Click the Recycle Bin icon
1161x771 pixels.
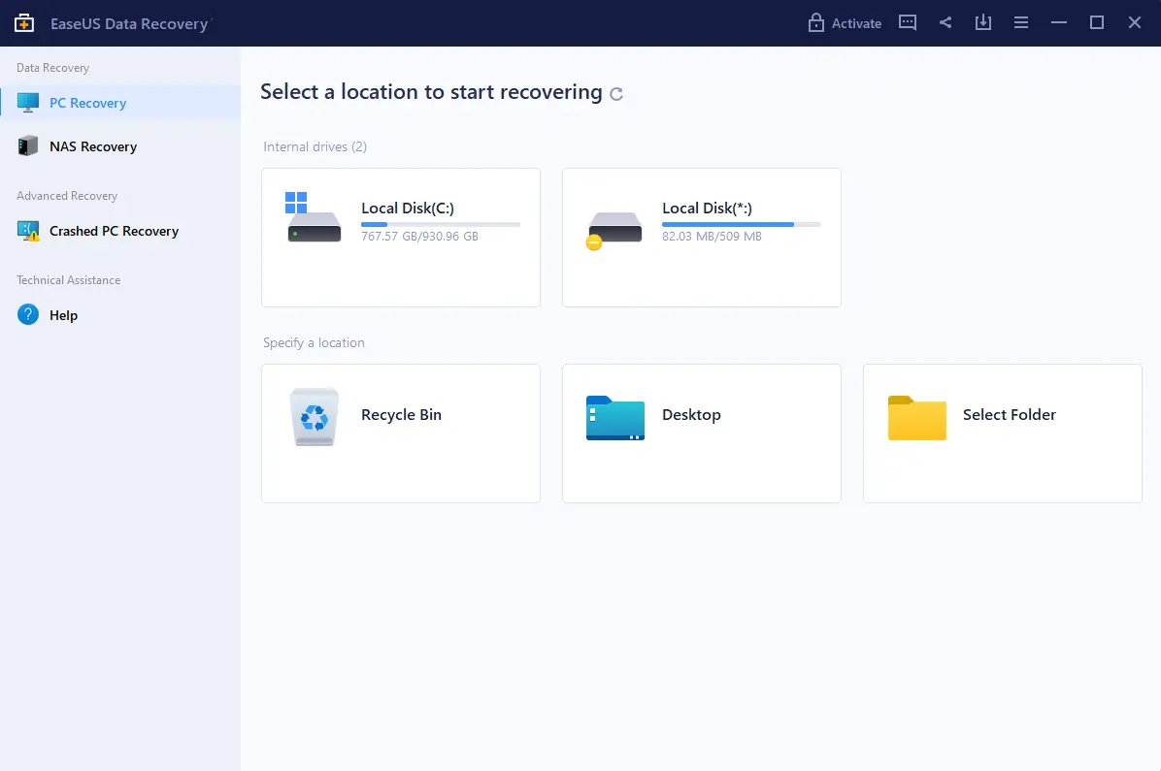pos(314,417)
